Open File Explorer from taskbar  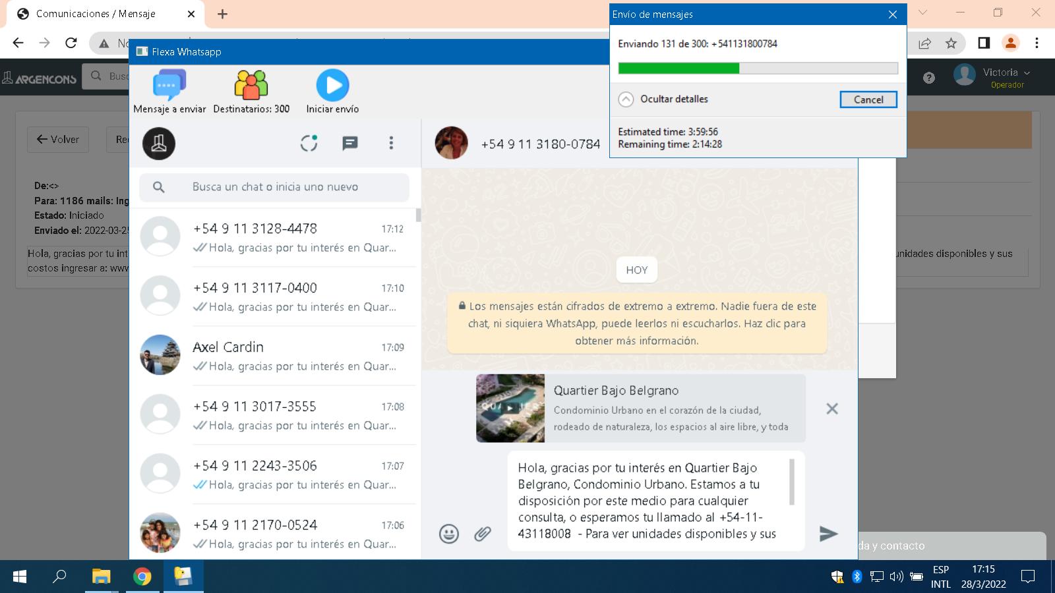[x=101, y=577]
